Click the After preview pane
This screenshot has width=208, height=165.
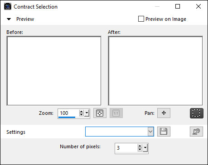(155, 71)
